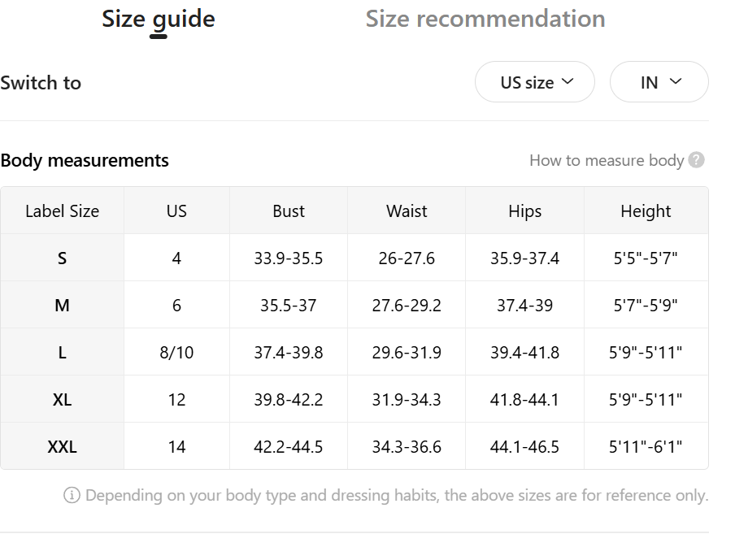735x534 pixels.
Task: Click the chevron arrow next to IN
Action: point(676,81)
